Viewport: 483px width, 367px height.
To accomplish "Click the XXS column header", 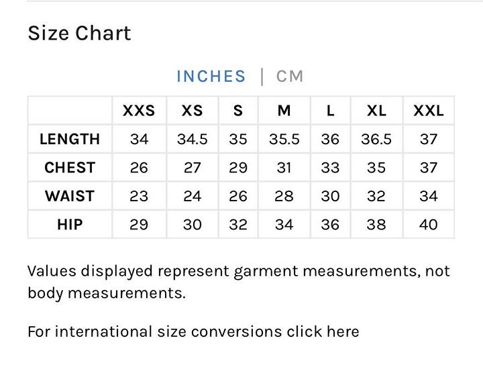I will pyautogui.click(x=139, y=111).
